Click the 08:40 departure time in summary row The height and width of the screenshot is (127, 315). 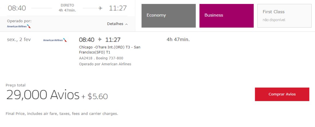pos(17,8)
